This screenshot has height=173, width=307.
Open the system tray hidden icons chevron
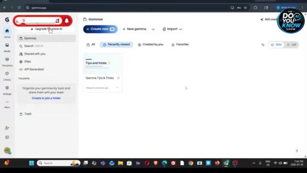pos(254,163)
